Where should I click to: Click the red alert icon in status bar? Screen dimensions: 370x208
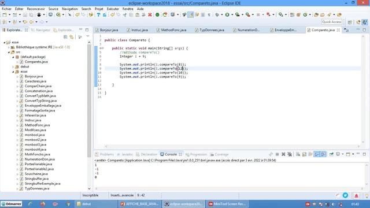pyautogui.click(x=357, y=195)
